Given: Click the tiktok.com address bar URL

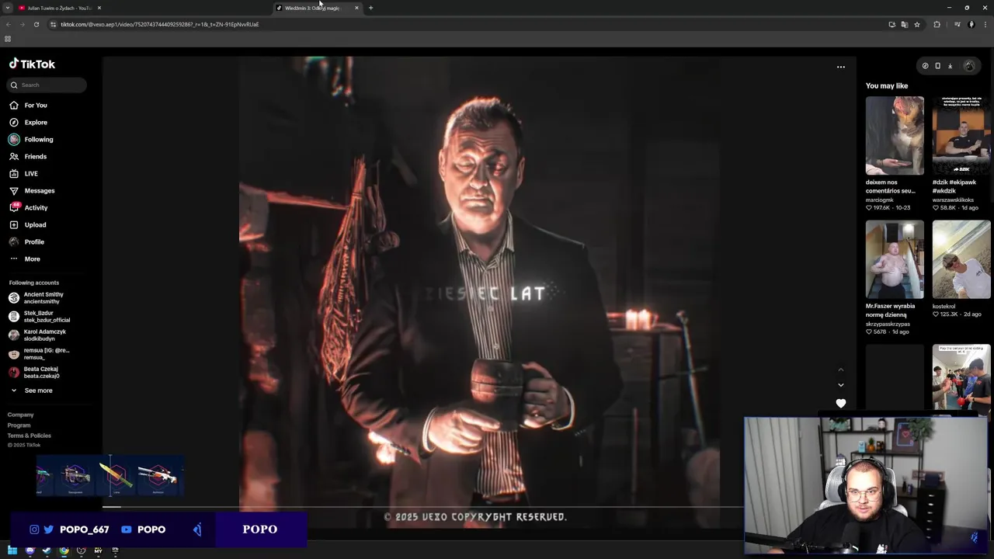Looking at the screenshot, I should tap(160, 24).
